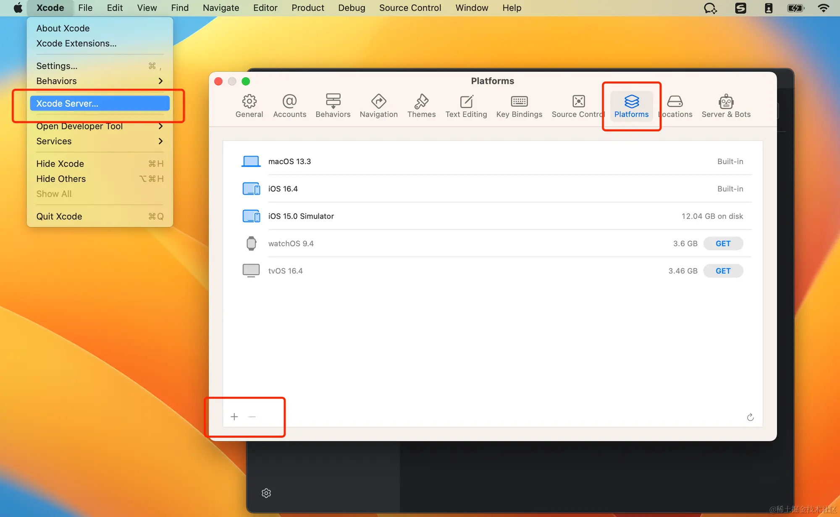The image size is (840, 517).
Task: Open the Product menu in menu bar
Action: pos(307,8)
